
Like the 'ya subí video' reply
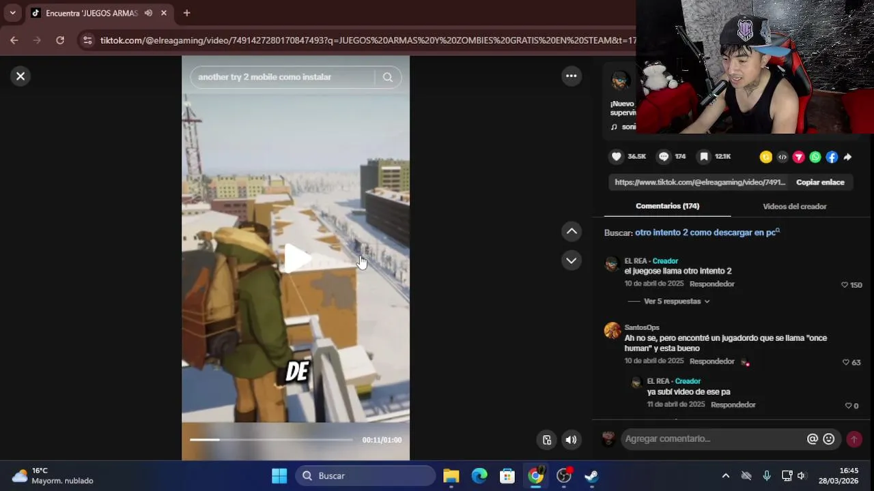click(849, 406)
